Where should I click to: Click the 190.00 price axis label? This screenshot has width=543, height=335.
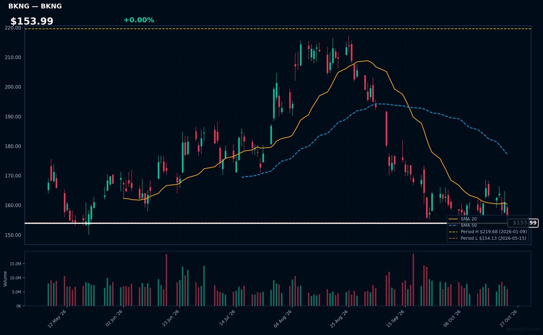point(13,116)
